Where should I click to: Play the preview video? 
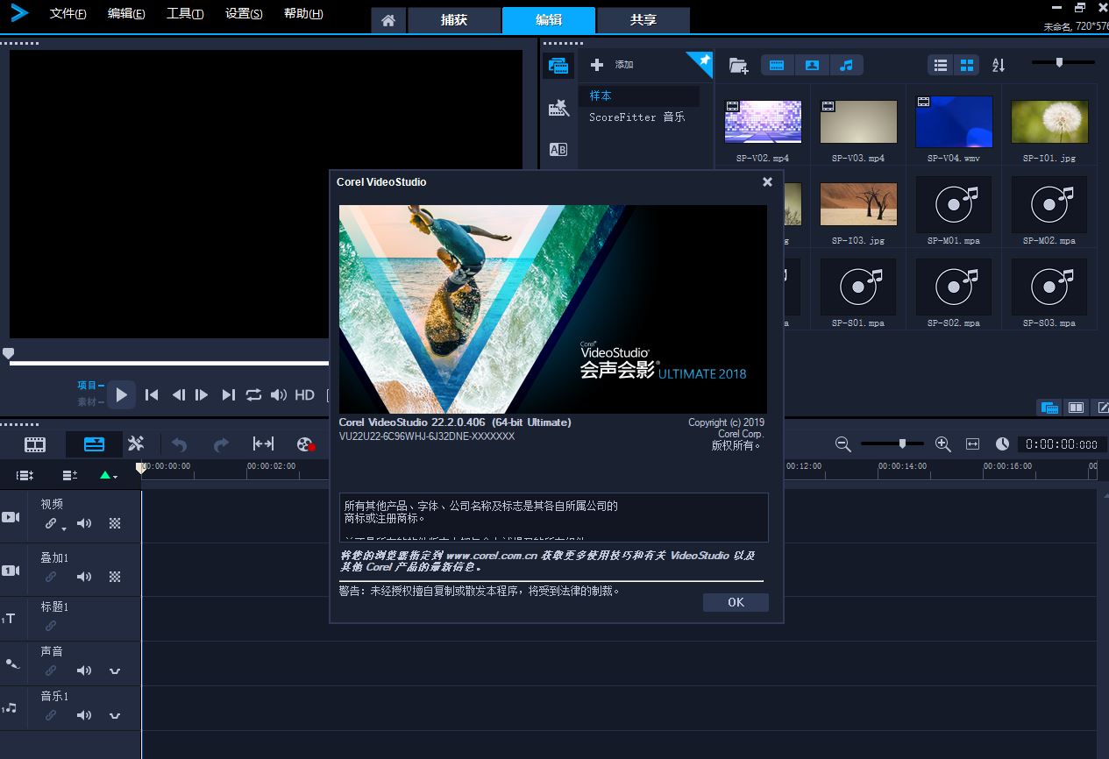(121, 395)
